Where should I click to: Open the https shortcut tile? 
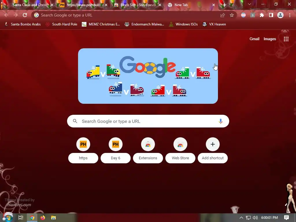[x=83, y=150]
